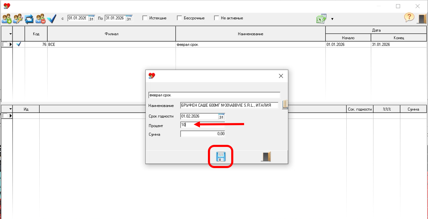Select the code cell 76
The height and width of the screenshot is (219, 428).
(36, 44)
